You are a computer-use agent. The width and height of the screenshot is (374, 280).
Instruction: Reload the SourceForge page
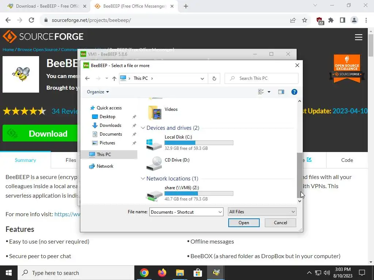[x=31, y=20]
